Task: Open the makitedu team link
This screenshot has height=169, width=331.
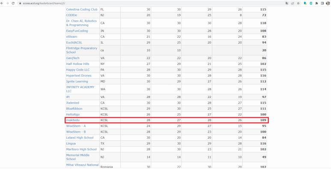Action: coord(73,120)
